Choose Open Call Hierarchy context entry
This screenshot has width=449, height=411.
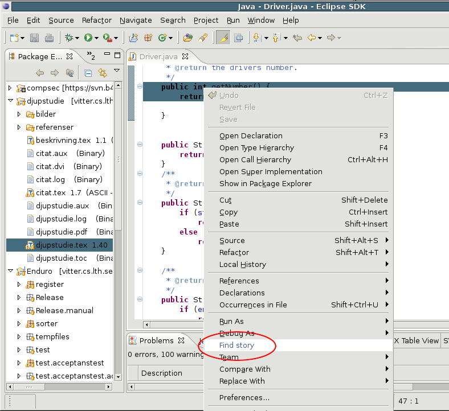tap(298, 159)
